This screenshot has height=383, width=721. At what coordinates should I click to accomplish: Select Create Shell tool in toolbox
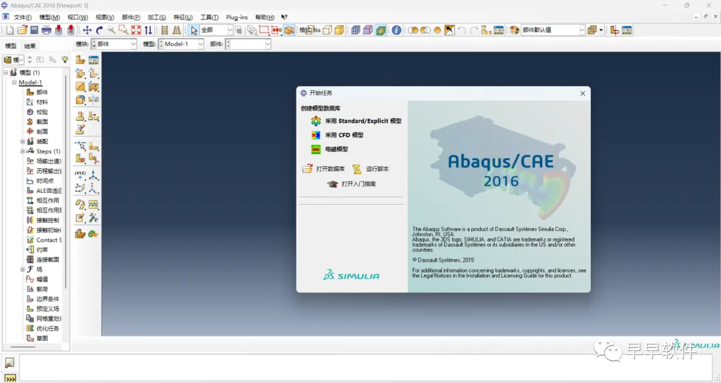pos(93,73)
